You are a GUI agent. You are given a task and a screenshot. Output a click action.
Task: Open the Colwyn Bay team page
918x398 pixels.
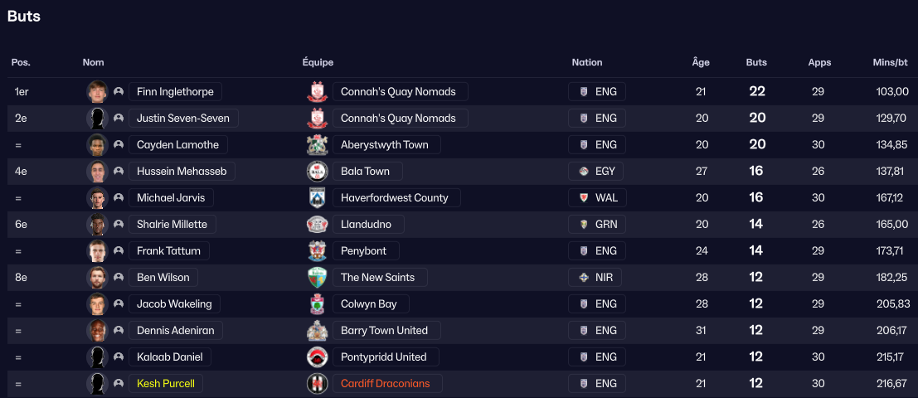click(x=368, y=304)
